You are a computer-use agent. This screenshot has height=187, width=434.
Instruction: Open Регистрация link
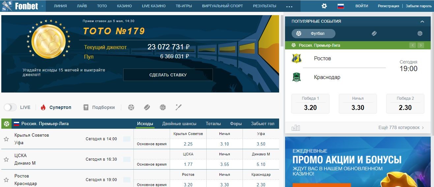389,6
